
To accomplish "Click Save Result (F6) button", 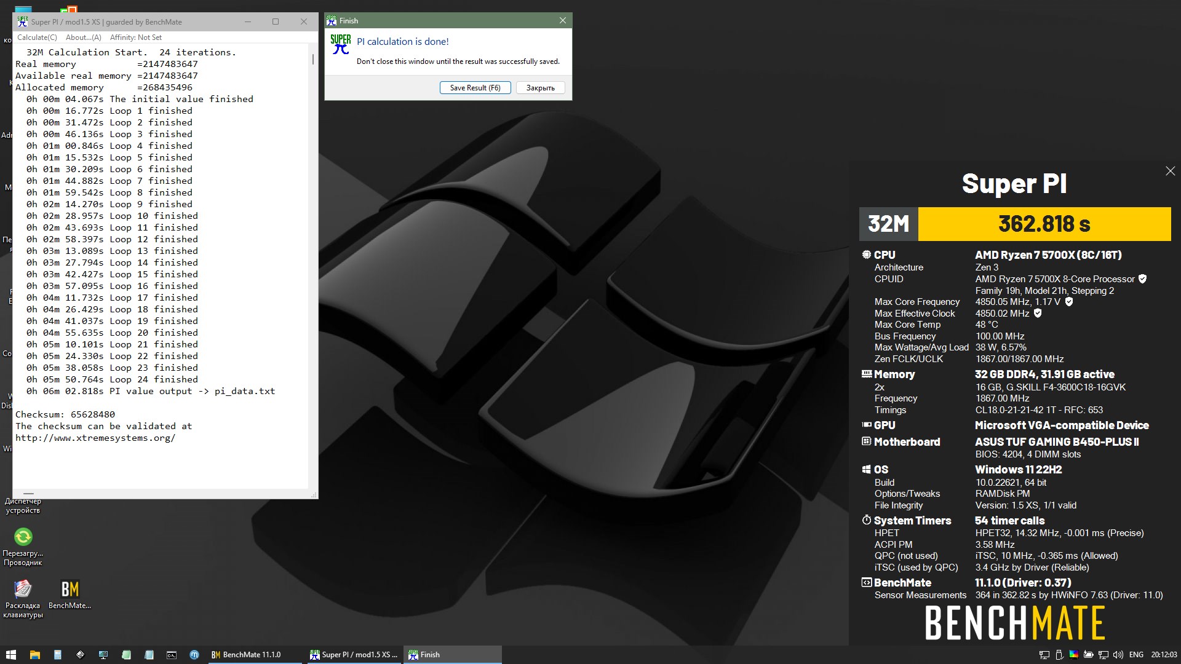I will pos(475,88).
